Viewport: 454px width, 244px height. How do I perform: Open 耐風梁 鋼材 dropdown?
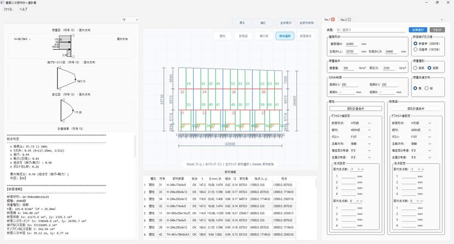(x=421, y=130)
